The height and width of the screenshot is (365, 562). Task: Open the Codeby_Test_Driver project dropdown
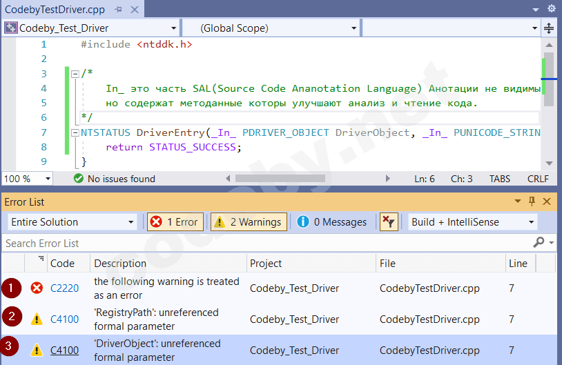click(x=173, y=28)
